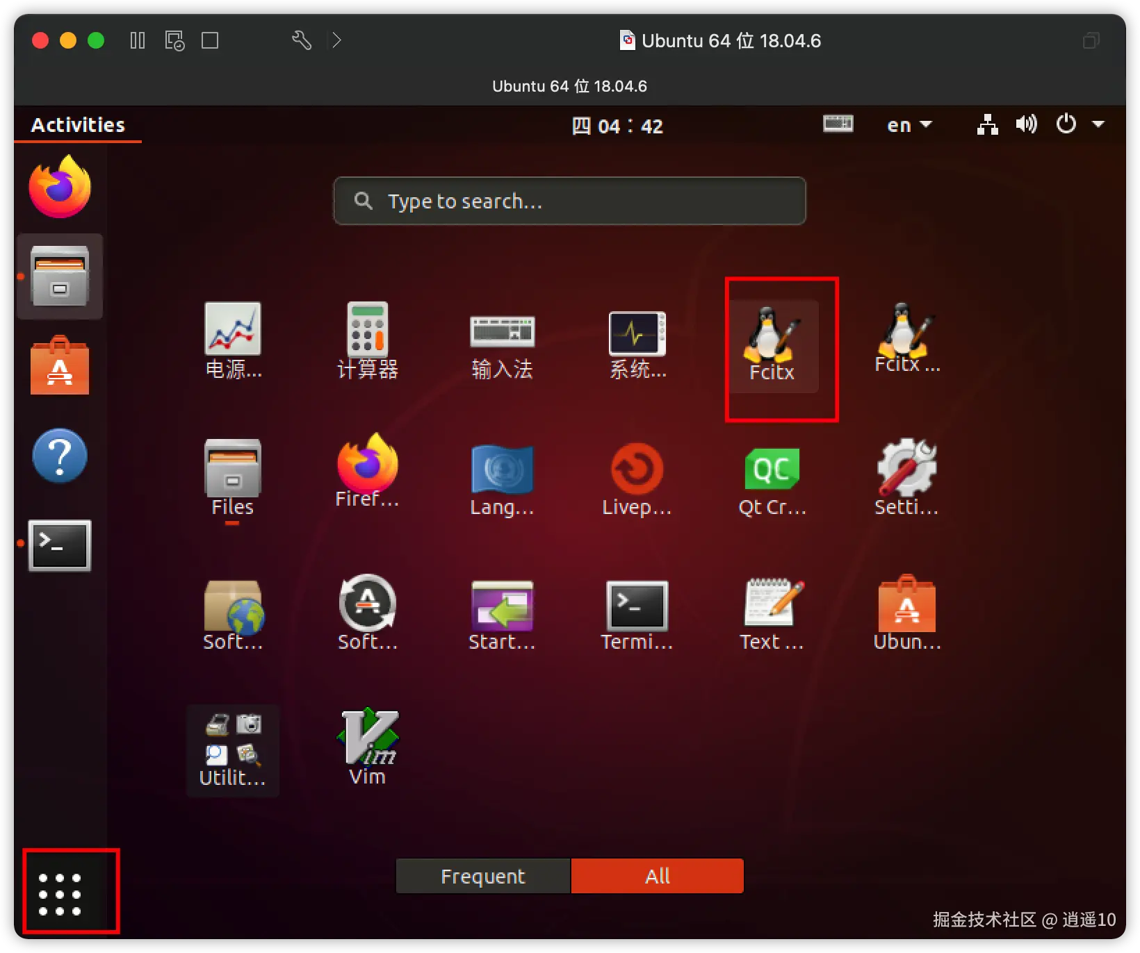Open the 输入法 input method app
The height and width of the screenshot is (953, 1140).
pos(503,347)
